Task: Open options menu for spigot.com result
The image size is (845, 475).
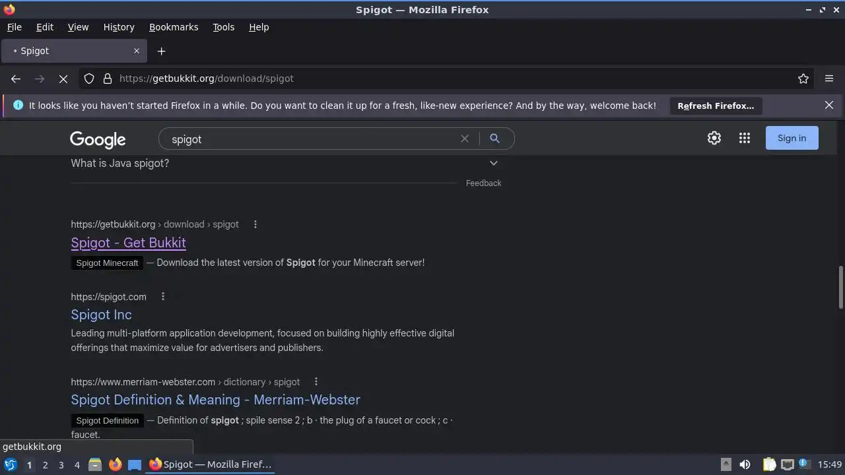Action: (x=163, y=296)
